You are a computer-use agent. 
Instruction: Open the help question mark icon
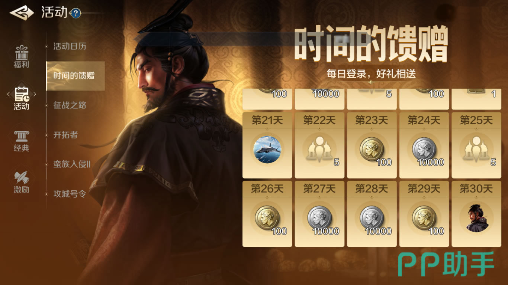(x=75, y=14)
